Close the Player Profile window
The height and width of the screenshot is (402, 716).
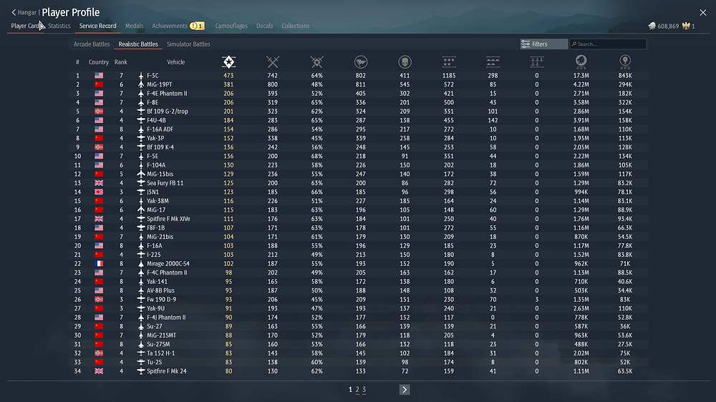coord(703,13)
